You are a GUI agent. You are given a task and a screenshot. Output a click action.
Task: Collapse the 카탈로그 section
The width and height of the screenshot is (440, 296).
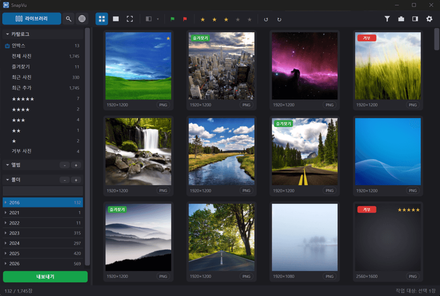[7, 34]
